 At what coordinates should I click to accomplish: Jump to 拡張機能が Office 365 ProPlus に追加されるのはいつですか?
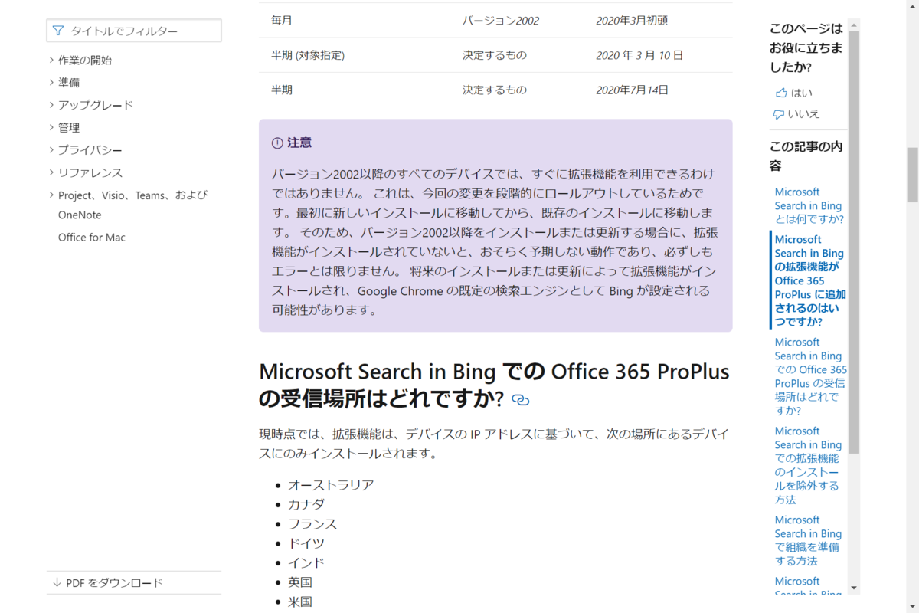[x=810, y=280]
